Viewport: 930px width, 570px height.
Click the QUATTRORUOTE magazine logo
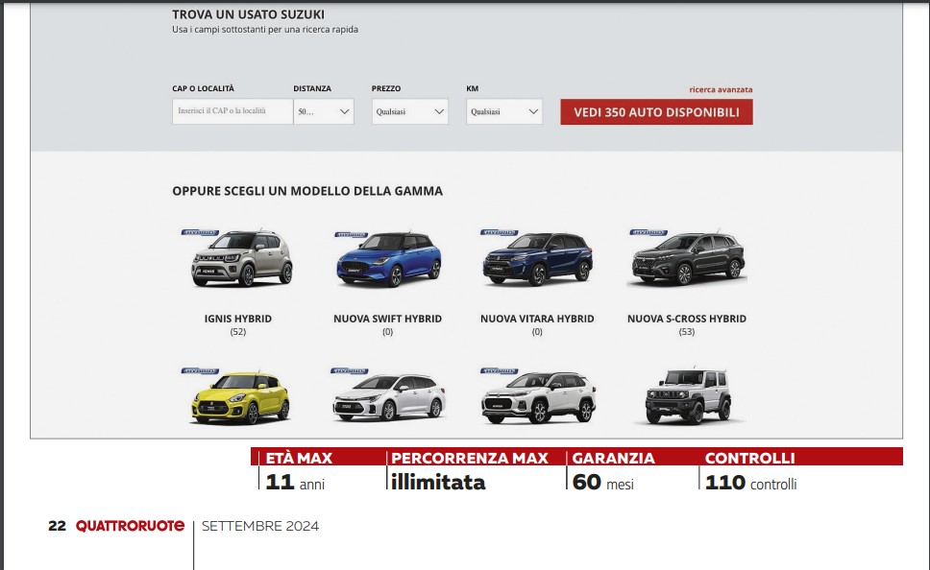pyautogui.click(x=130, y=526)
